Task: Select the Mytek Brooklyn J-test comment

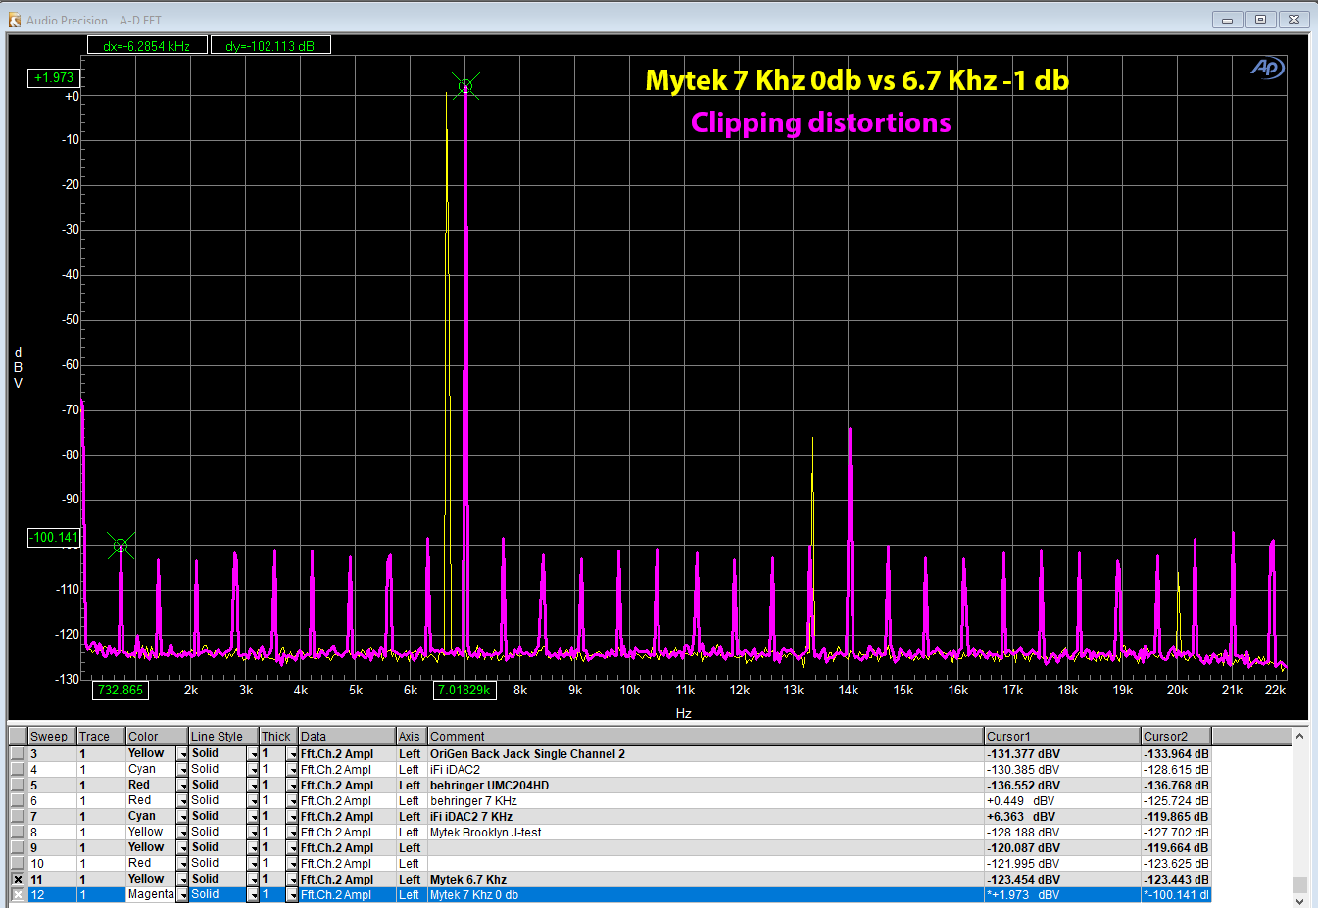Action: tap(486, 833)
